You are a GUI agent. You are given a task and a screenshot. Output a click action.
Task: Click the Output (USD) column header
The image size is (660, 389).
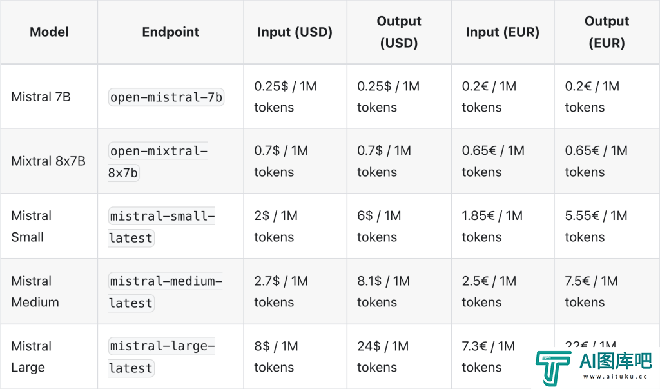[x=399, y=32]
